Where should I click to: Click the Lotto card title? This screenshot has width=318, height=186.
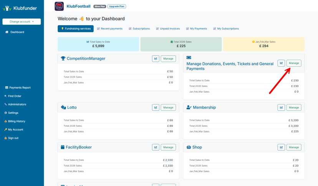pos(72,108)
